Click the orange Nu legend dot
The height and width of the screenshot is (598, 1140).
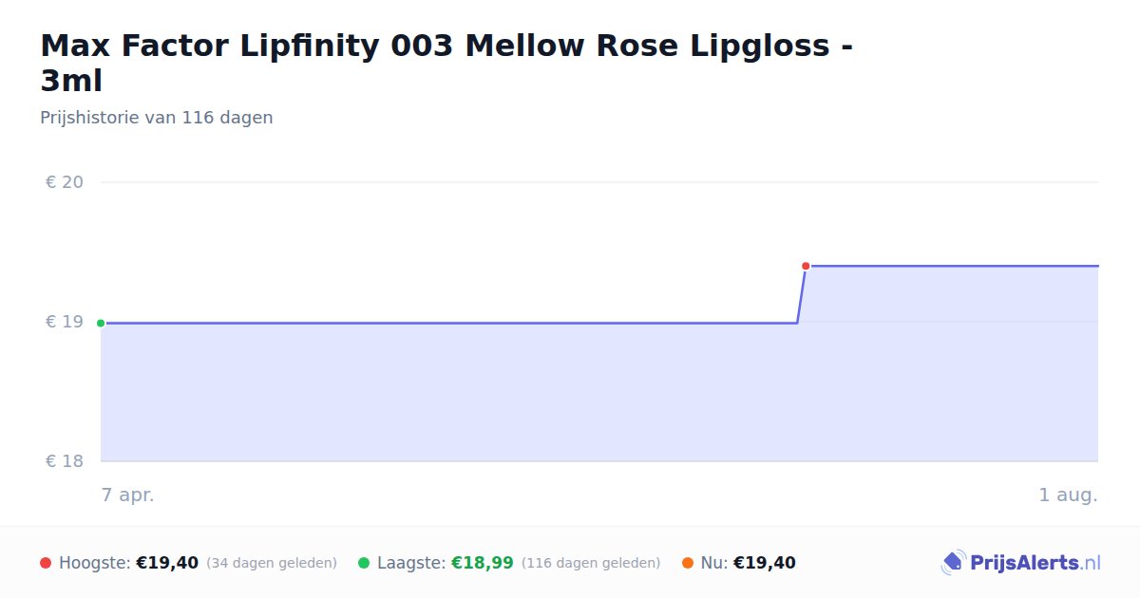688,563
